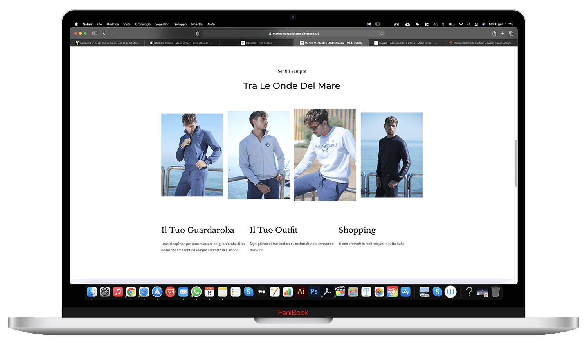Launch Adobe Photoshop from the Dock
The width and height of the screenshot is (587, 348).
pos(314,292)
